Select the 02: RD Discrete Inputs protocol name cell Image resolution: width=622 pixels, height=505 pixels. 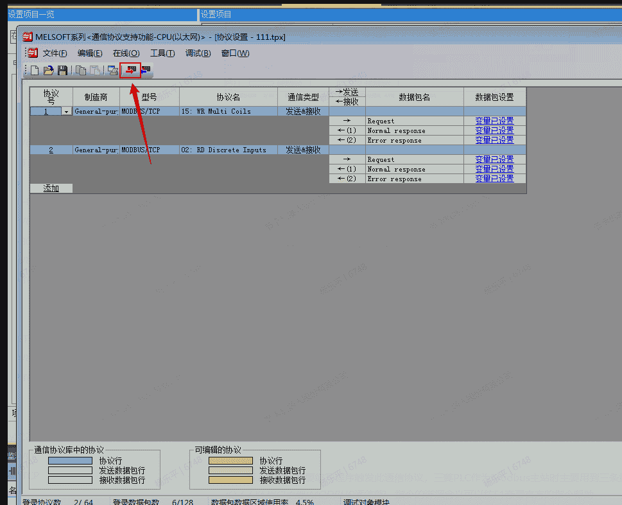click(229, 150)
